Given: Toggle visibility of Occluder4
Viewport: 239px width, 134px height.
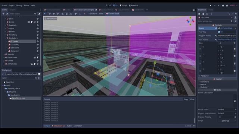Looking at the screenshot, I should pyautogui.click(x=37, y=51).
